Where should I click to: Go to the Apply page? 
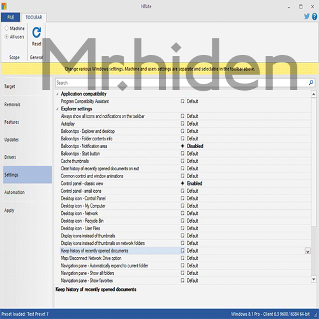coord(27,211)
